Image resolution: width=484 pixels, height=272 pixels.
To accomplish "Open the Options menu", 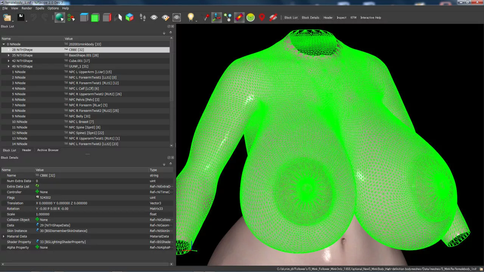I will (53, 8).
